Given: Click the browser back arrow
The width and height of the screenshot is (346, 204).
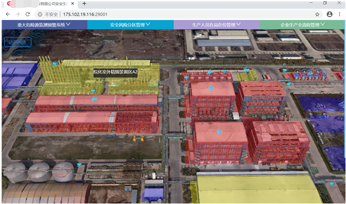Looking at the screenshot, I should pyautogui.click(x=8, y=14).
